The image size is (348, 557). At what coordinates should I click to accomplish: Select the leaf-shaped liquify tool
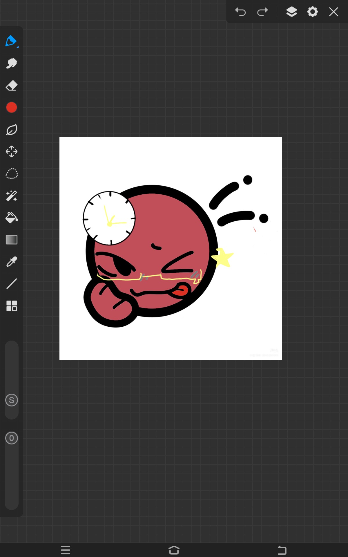(x=12, y=130)
